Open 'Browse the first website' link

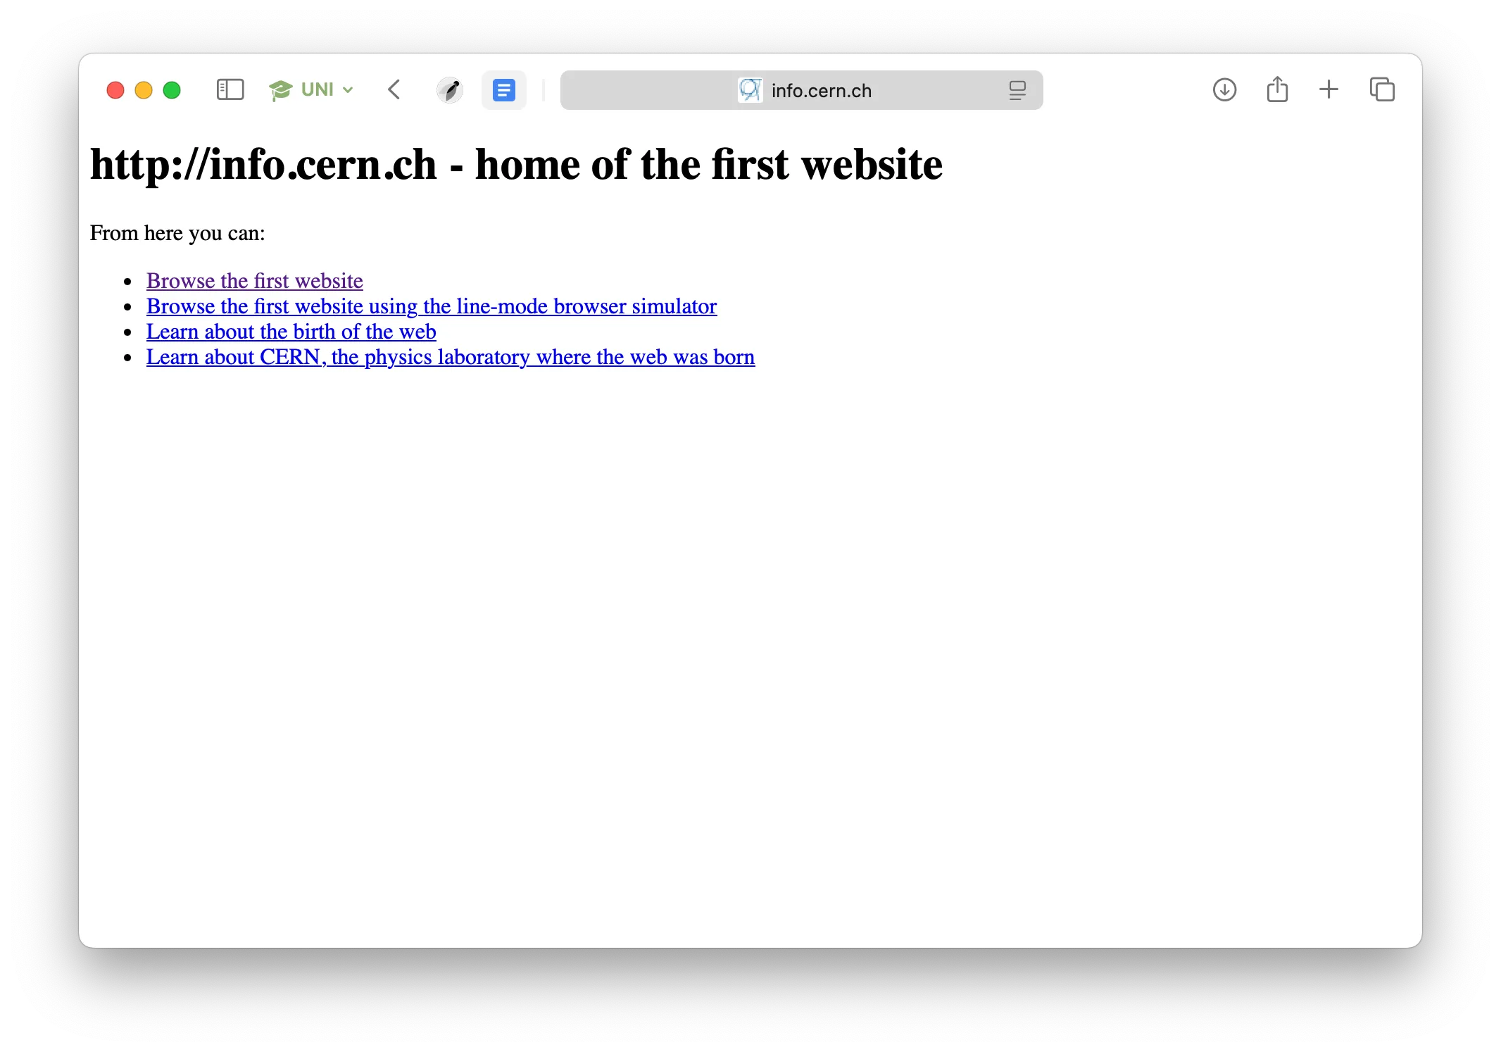[x=253, y=280]
